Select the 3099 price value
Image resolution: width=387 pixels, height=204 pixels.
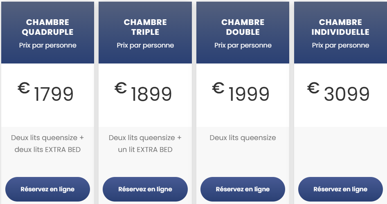click(x=346, y=95)
